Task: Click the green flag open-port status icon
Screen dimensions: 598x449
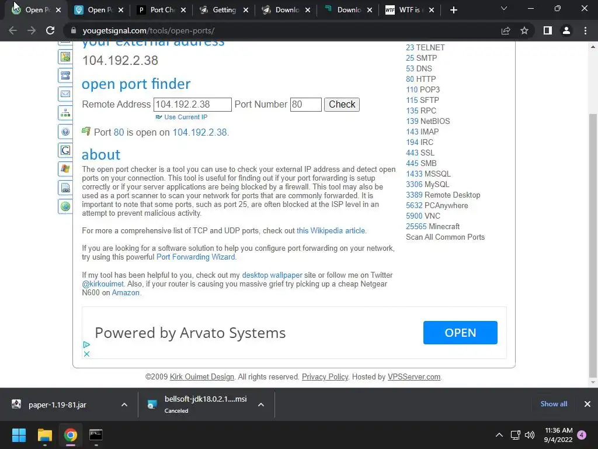Action: [86, 132]
